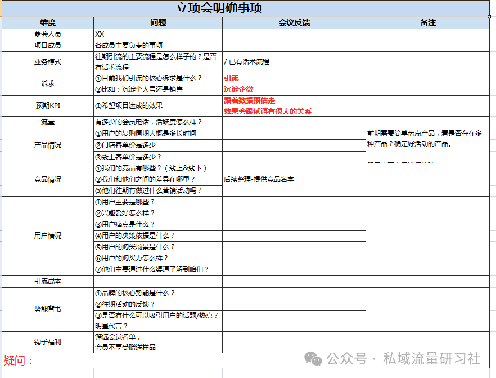The height and width of the screenshot is (378, 496).
Task: Select the 钩子福利 cell
Action: (48, 342)
